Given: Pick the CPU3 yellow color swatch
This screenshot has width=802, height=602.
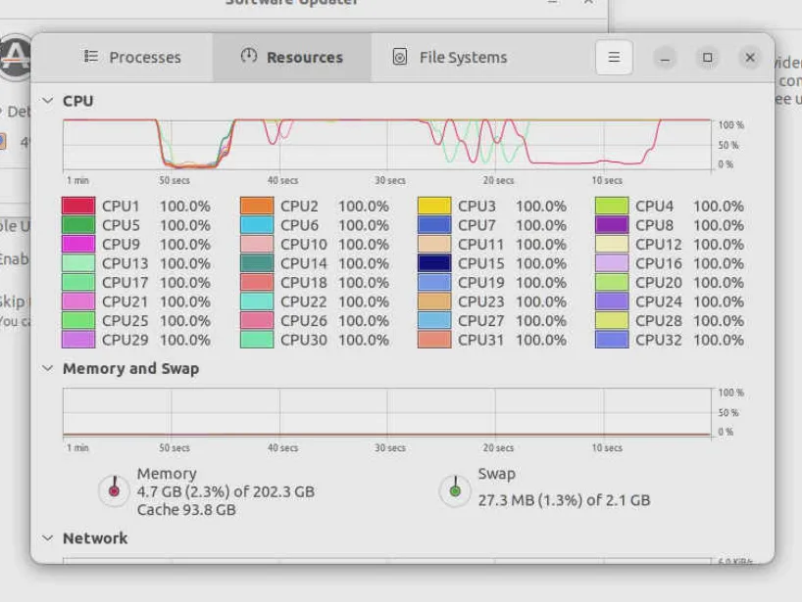Looking at the screenshot, I should coord(434,207).
